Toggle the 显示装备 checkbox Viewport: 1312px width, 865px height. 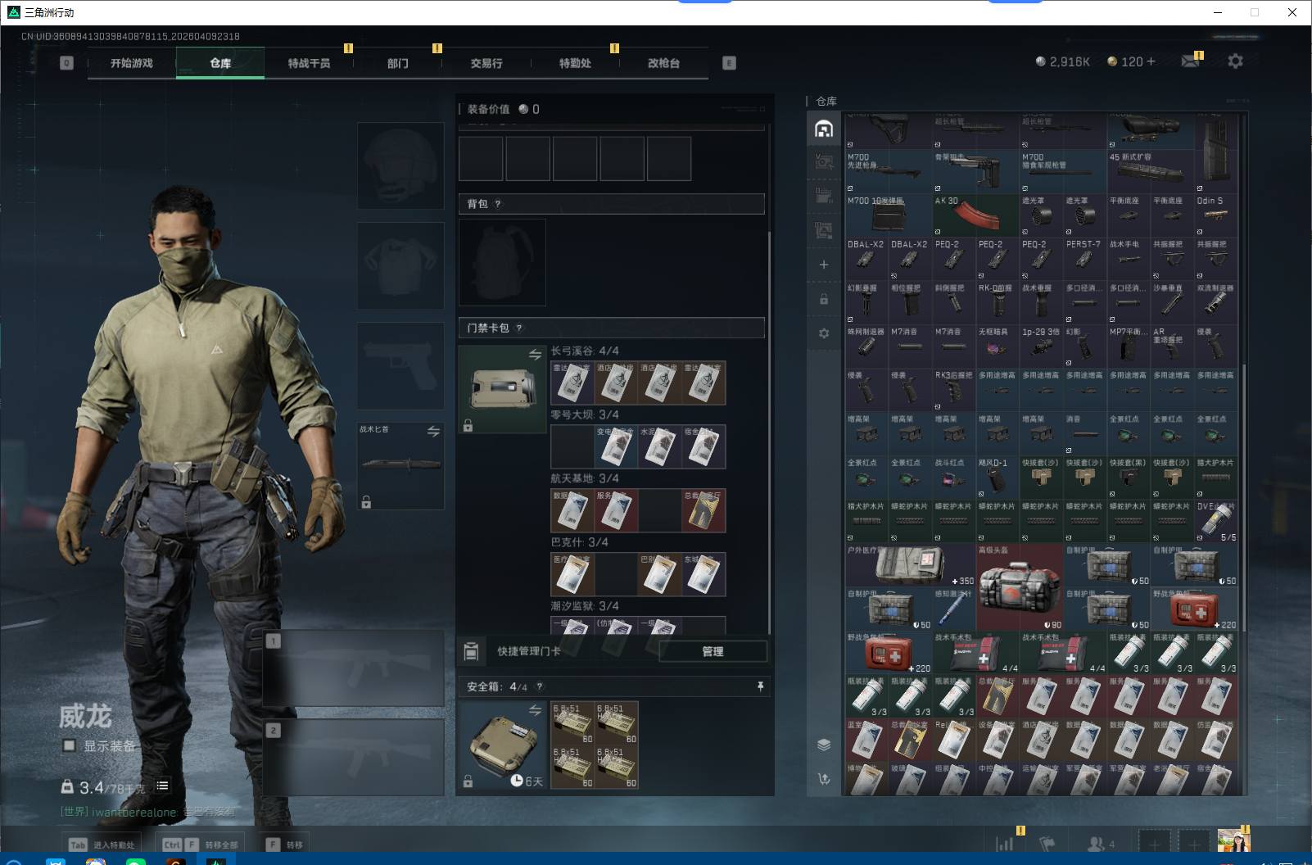70,745
